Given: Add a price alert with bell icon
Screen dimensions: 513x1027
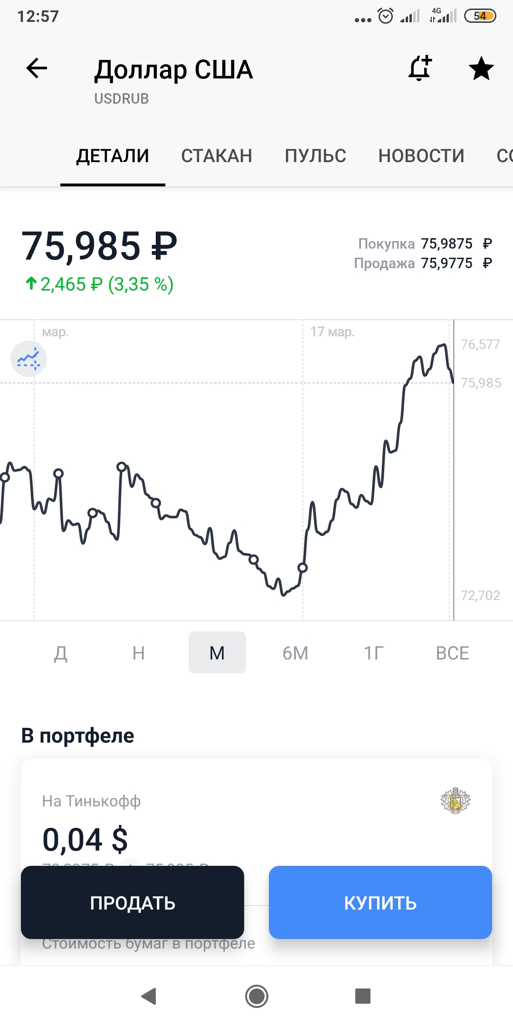Looking at the screenshot, I should [x=420, y=68].
